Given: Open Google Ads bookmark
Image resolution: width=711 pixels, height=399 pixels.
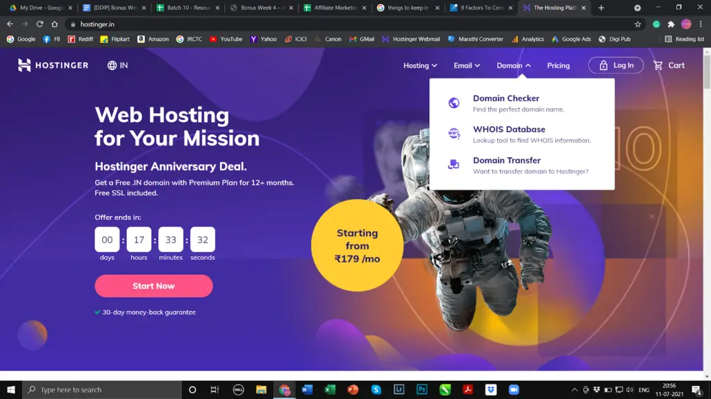Looking at the screenshot, I should pyautogui.click(x=571, y=39).
